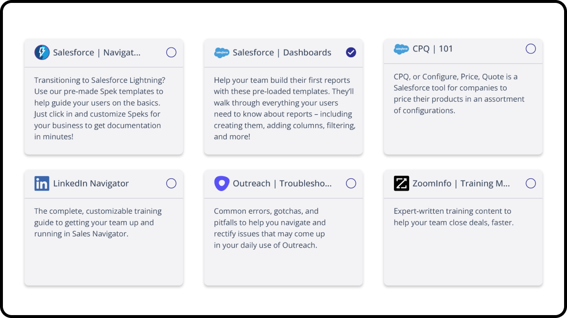This screenshot has width=567, height=318.
Task: Click the ZoomInfo black Z icon
Action: click(401, 183)
